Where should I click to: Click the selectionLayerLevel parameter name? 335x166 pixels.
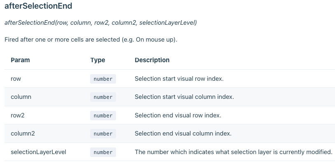click(x=38, y=152)
